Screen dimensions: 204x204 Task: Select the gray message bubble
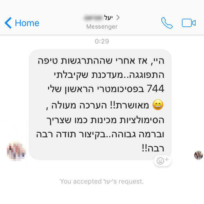100,105
